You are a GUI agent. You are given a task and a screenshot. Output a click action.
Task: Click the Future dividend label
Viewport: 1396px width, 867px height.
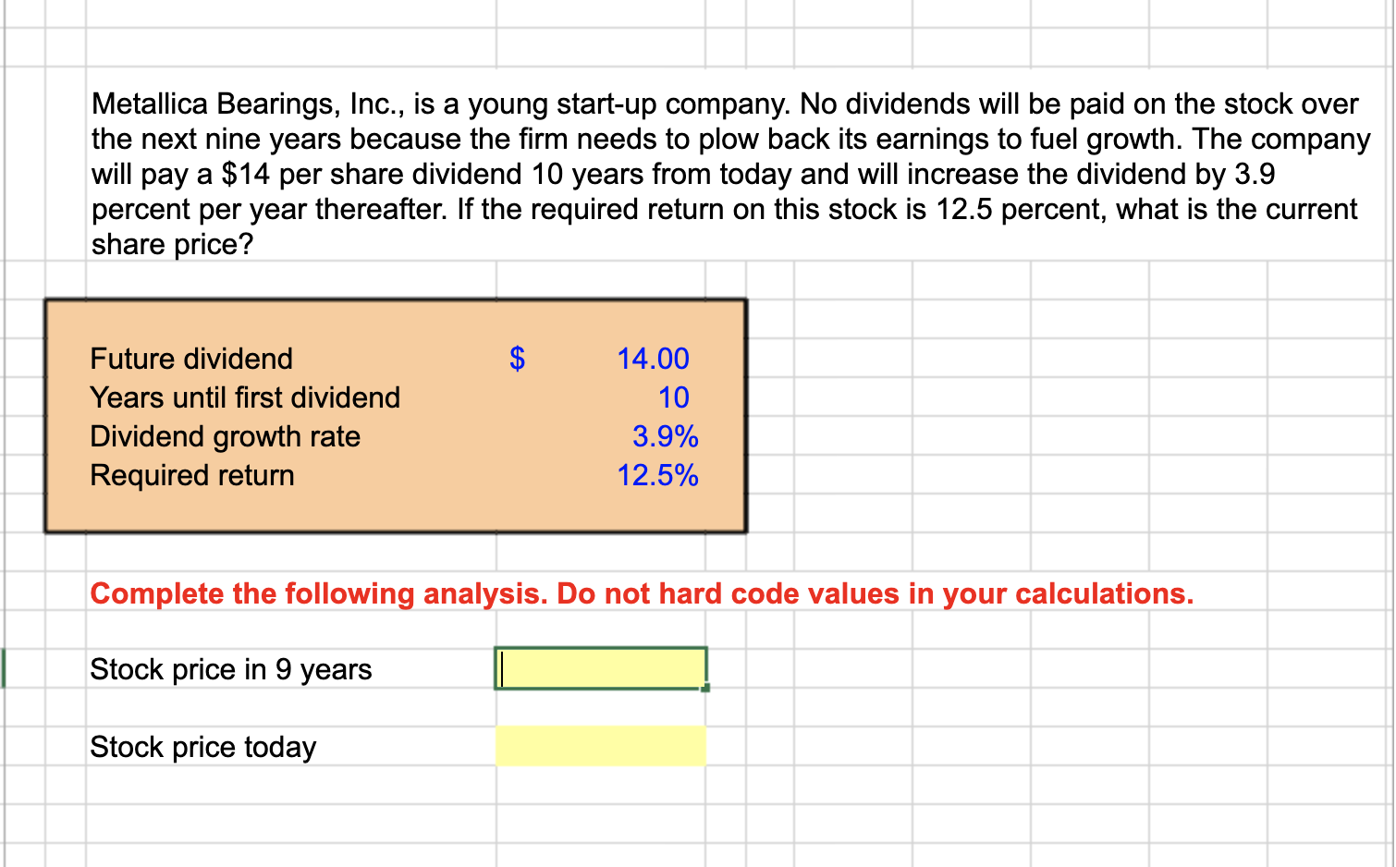click(190, 359)
